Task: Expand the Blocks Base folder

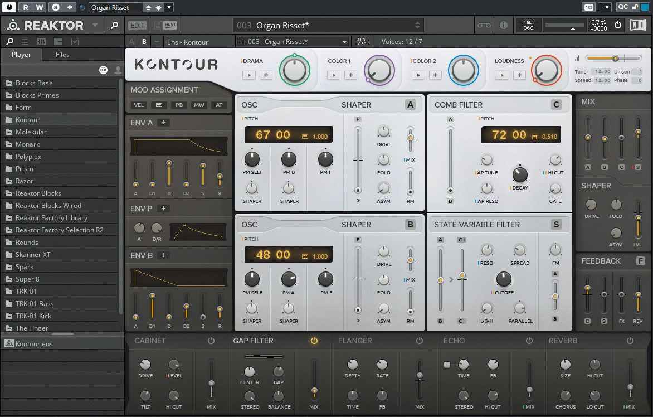Action: tap(9, 83)
